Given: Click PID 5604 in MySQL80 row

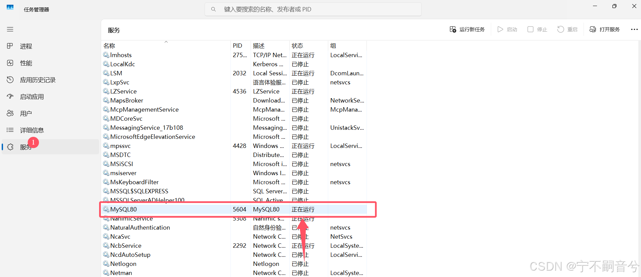Looking at the screenshot, I should coord(240,209).
